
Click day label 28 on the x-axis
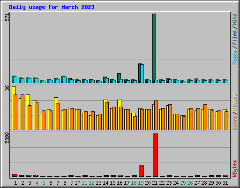point(204,183)
